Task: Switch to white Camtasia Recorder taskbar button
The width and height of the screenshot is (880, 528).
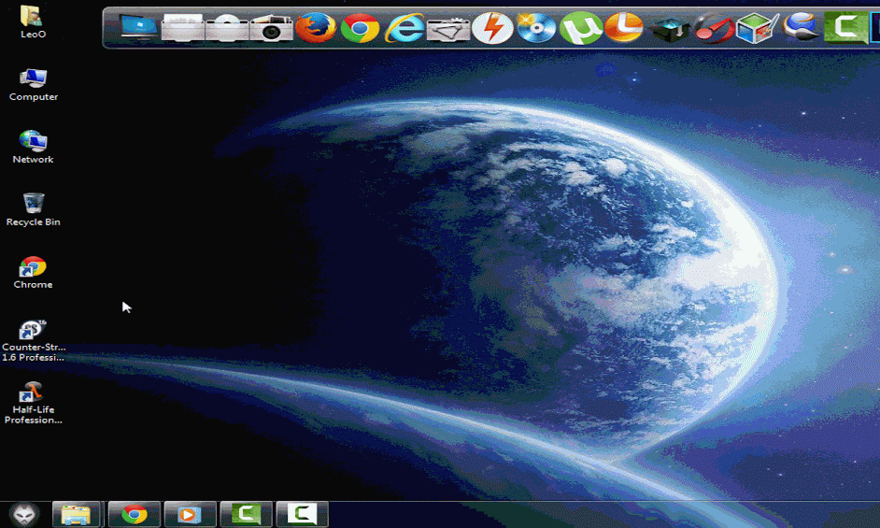Action: coord(302,514)
